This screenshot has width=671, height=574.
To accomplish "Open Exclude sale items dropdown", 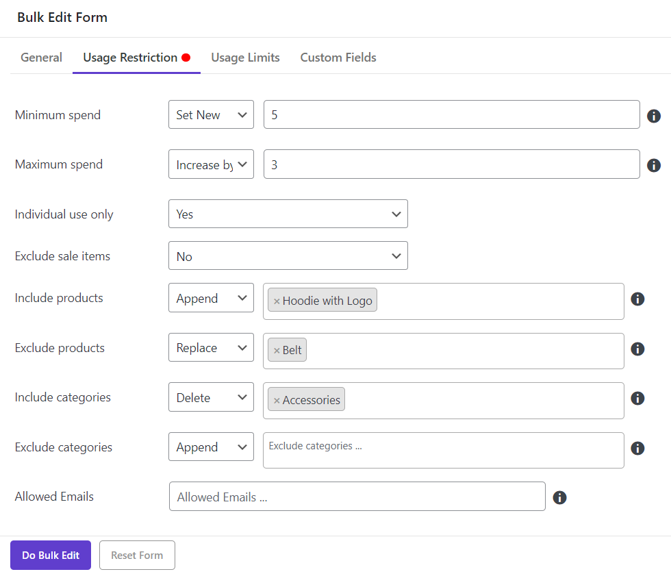I will (288, 256).
